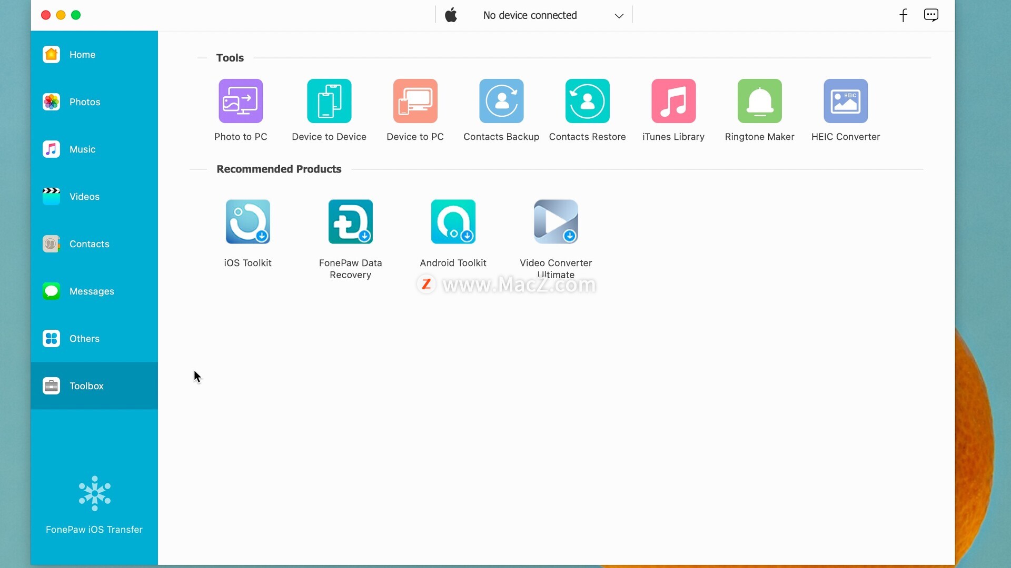Click the yellow minimize window button
The image size is (1011, 568).
click(61, 15)
